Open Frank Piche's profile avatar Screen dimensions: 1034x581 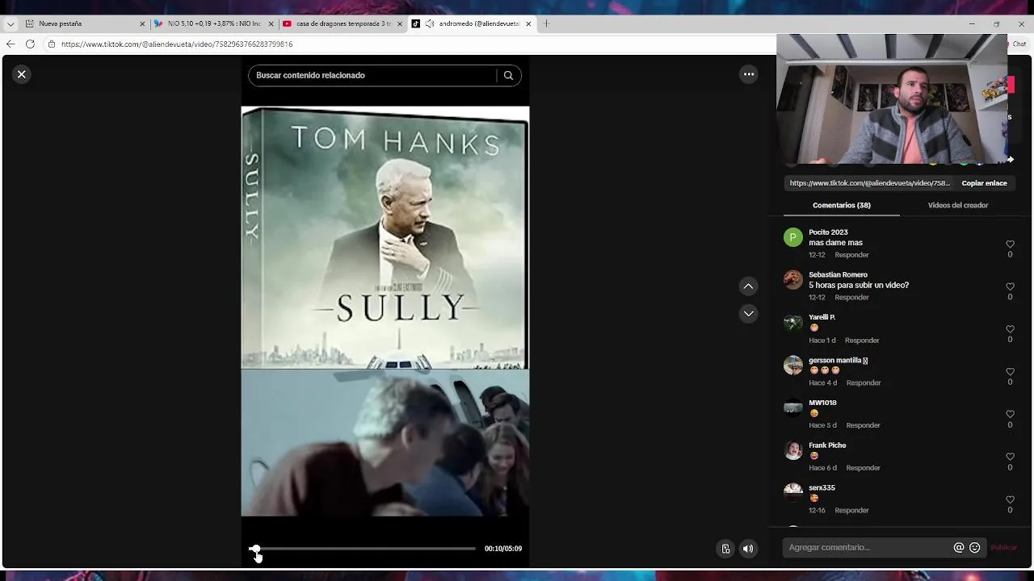[x=793, y=450]
